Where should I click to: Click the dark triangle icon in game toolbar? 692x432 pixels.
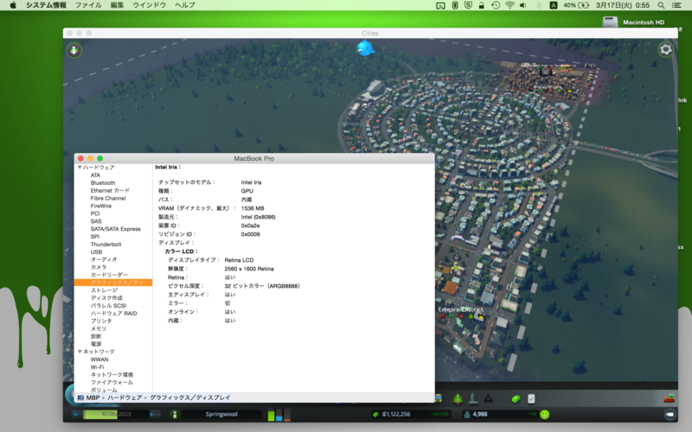tap(488, 398)
